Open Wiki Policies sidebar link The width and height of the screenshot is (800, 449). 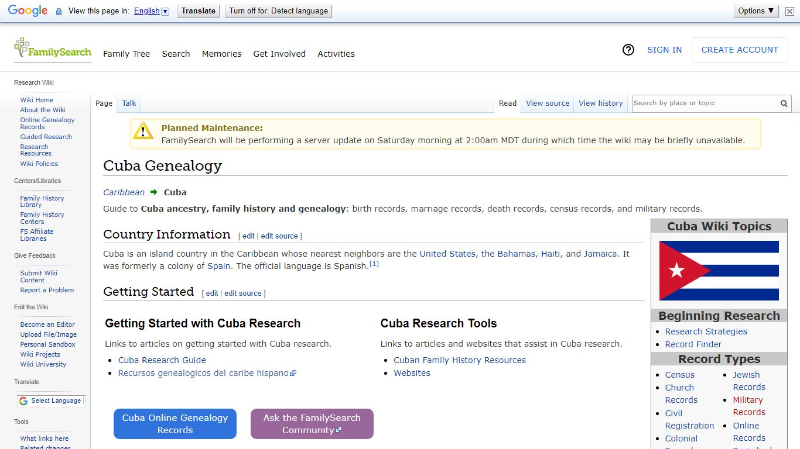(39, 164)
